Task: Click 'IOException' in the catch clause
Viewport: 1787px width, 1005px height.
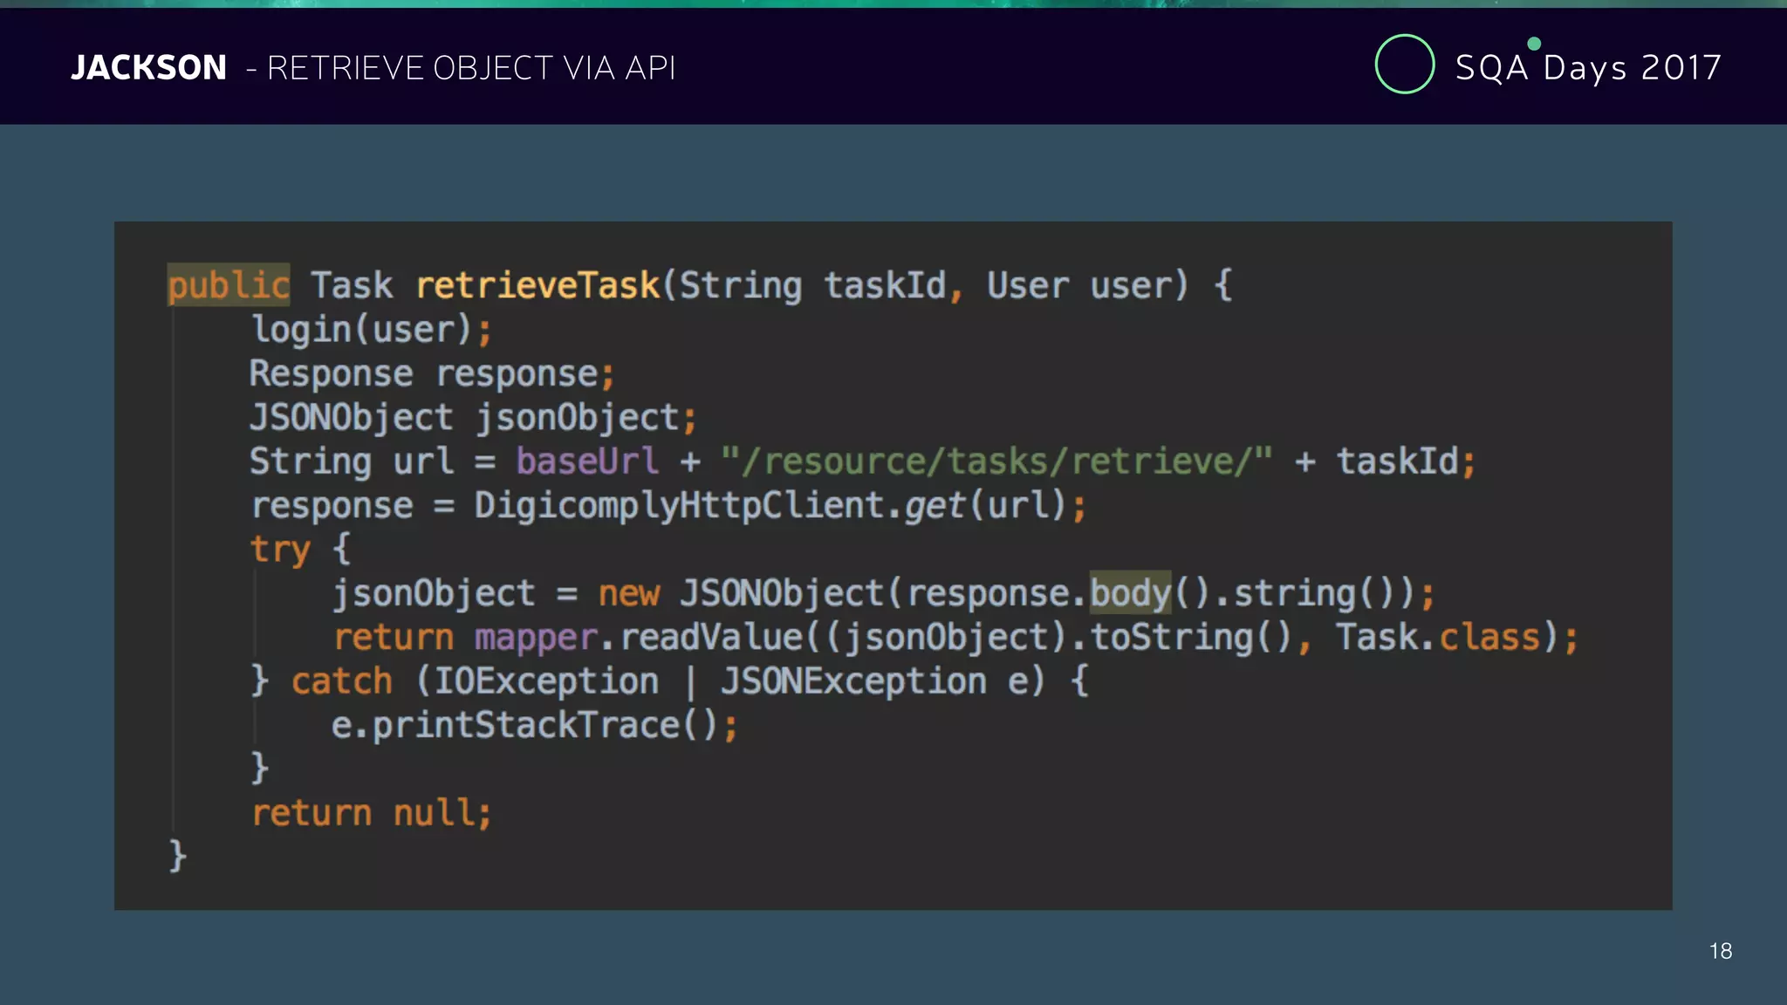Action: click(x=546, y=681)
